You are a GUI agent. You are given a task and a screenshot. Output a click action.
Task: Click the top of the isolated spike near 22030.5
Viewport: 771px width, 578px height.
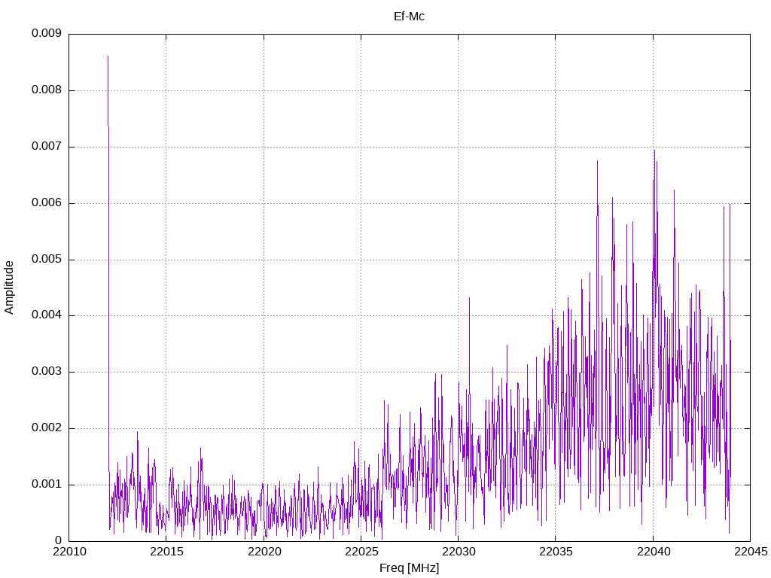(x=469, y=298)
